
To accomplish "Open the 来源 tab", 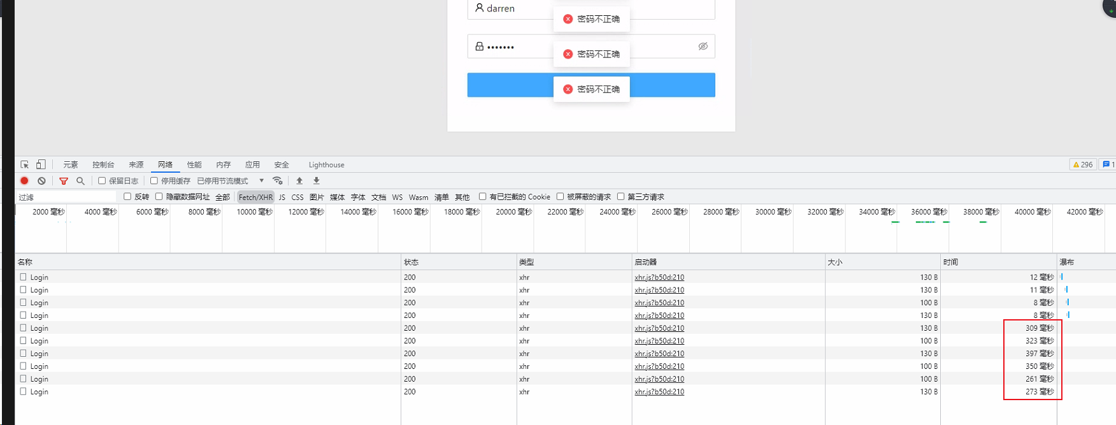I will (x=136, y=164).
